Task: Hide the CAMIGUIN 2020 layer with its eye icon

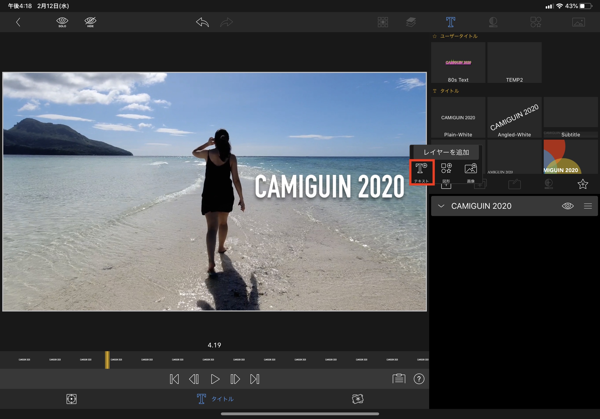Action: coord(567,206)
